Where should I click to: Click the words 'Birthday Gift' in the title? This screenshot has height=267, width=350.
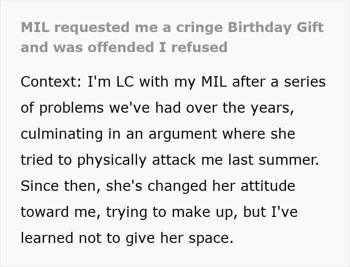tap(275, 27)
